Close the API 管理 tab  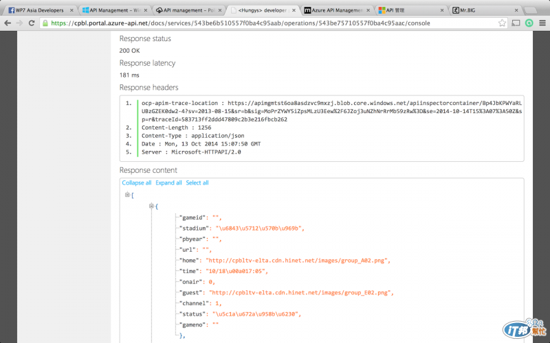point(442,10)
